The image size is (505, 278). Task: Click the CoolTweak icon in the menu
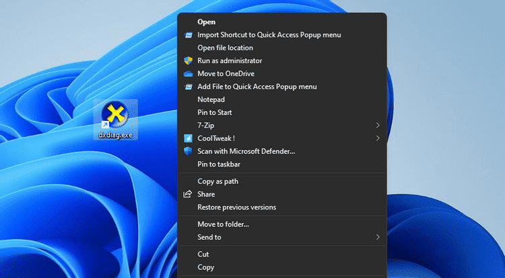(x=188, y=138)
